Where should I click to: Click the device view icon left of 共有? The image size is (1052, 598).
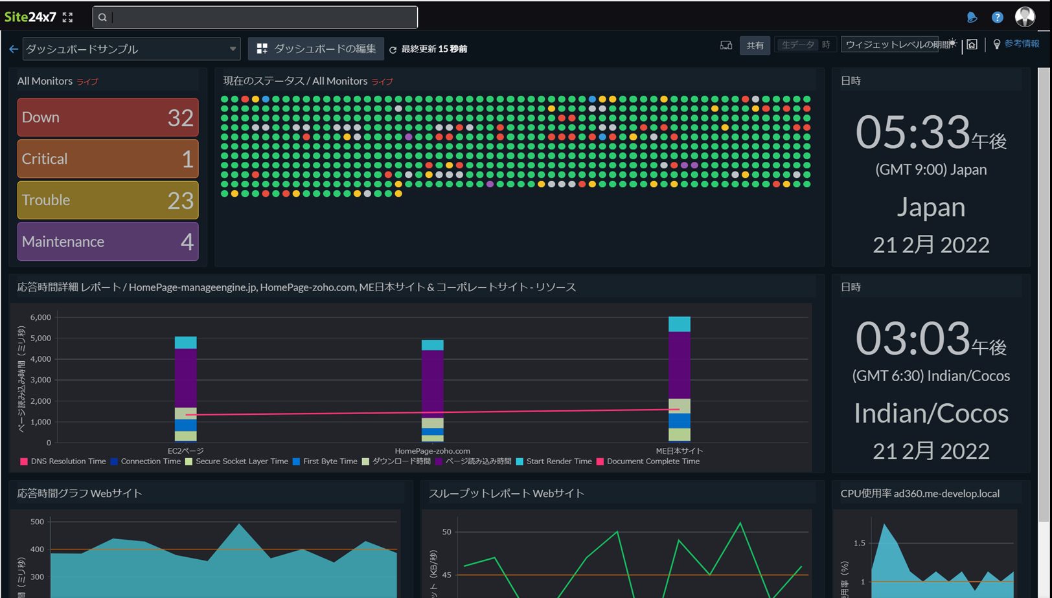(x=726, y=45)
